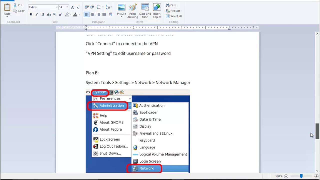Image resolution: width=320 pixels, height=180 pixels.
Task: Apply text highlight color marker
Action: pos(67,14)
